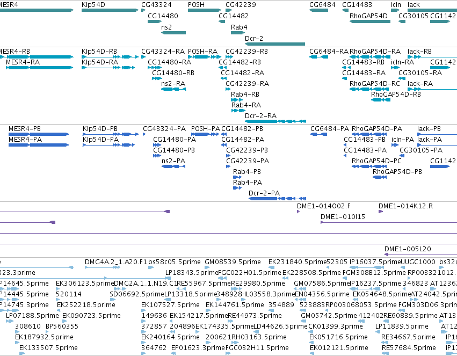Select the 520114 EST label
Viewport: 457px width, 356px height.
click(69, 294)
